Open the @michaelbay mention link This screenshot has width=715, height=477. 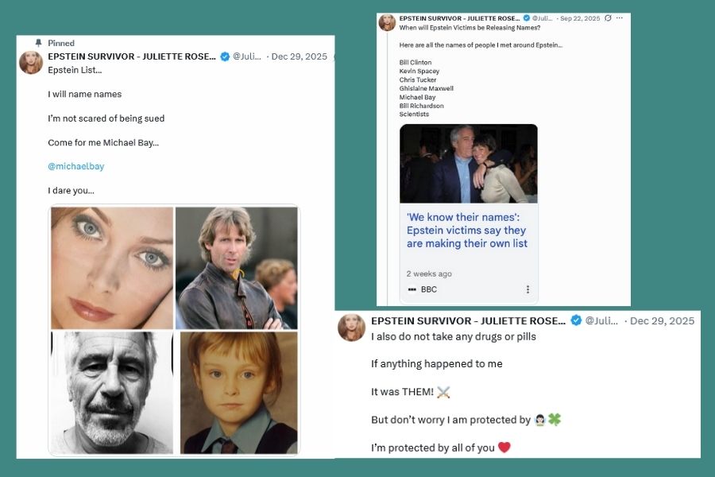[75, 166]
